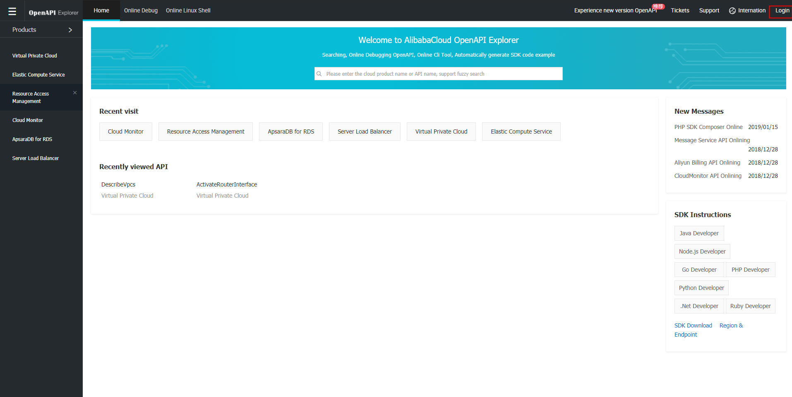
Task: Open Aliyun Billing API Onlining message
Action: tap(707, 163)
